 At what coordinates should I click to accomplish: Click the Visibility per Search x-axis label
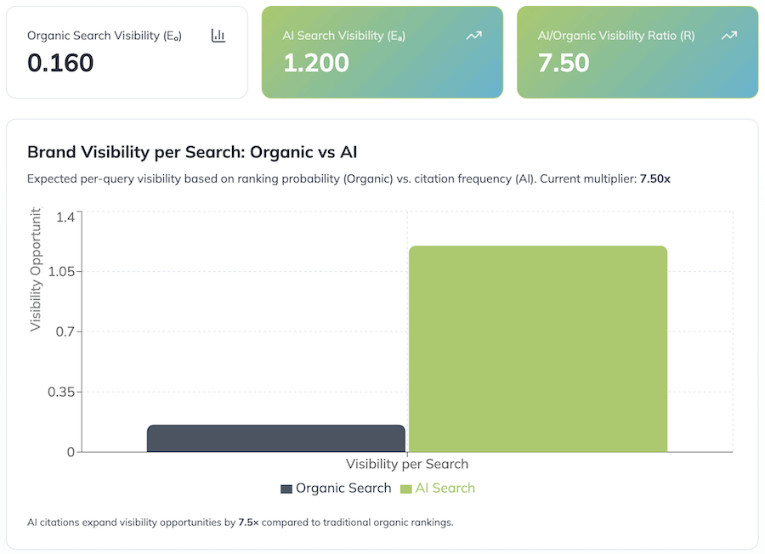(407, 464)
